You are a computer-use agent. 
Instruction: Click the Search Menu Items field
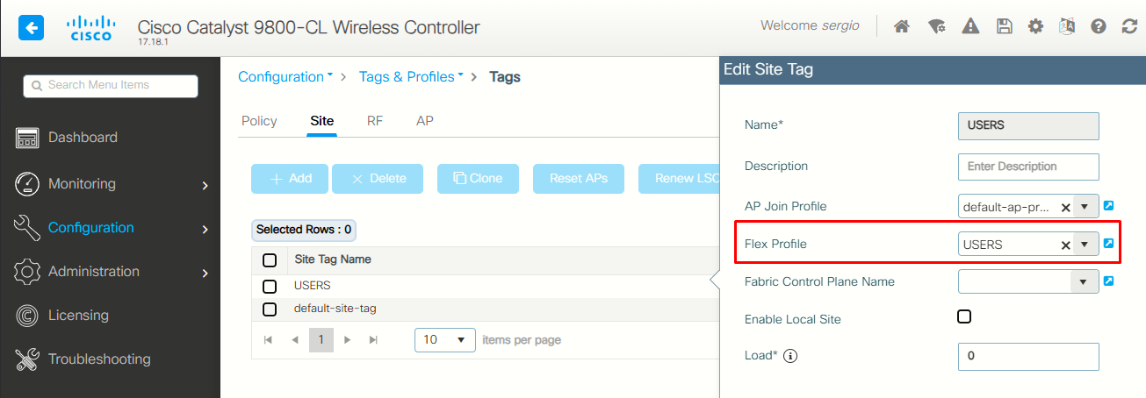(111, 86)
